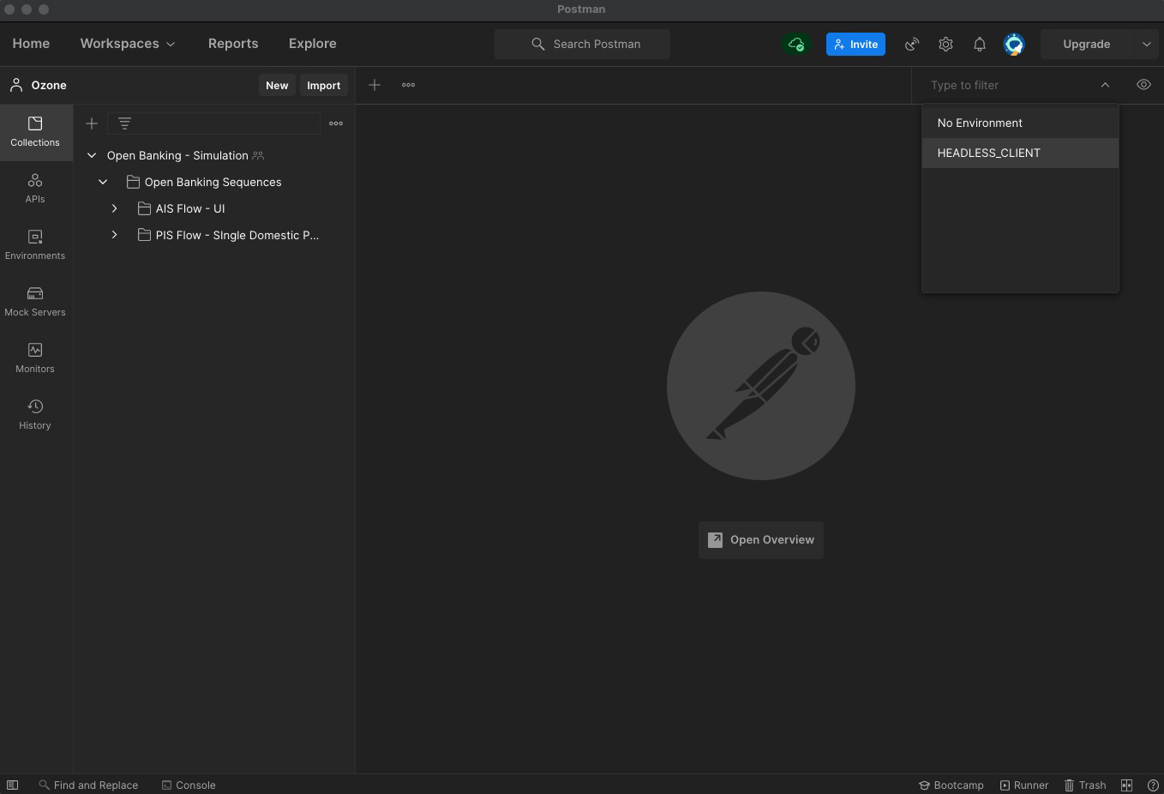The width and height of the screenshot is (1164, 794).
Task: Open the APIs sidebar panel
Action: 35,189
